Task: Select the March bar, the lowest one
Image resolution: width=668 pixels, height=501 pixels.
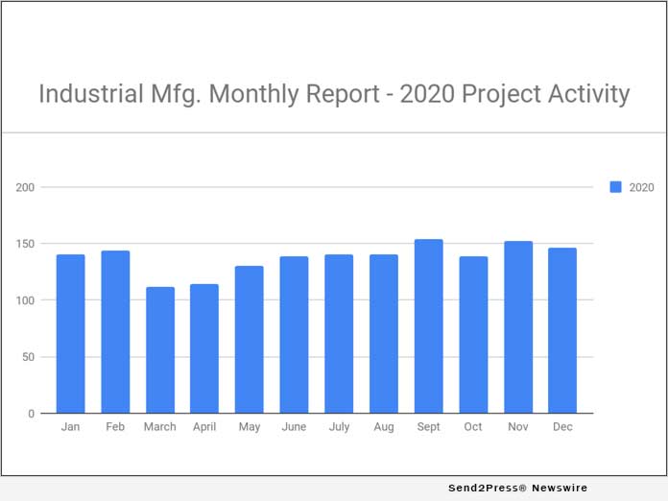Action: [x=160, y=349]
